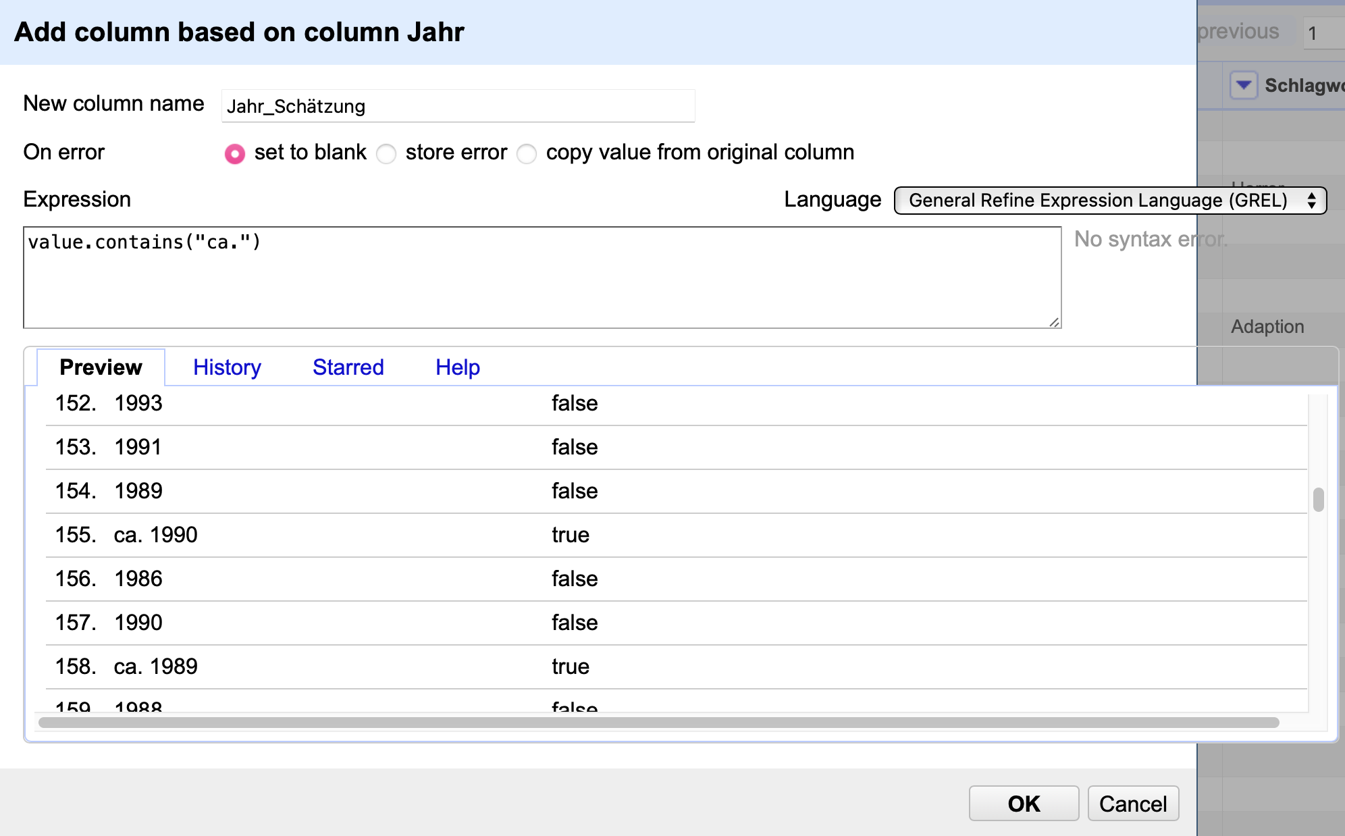Cancel the add column dialog
1345x836 pixels.
point(1133,804)
